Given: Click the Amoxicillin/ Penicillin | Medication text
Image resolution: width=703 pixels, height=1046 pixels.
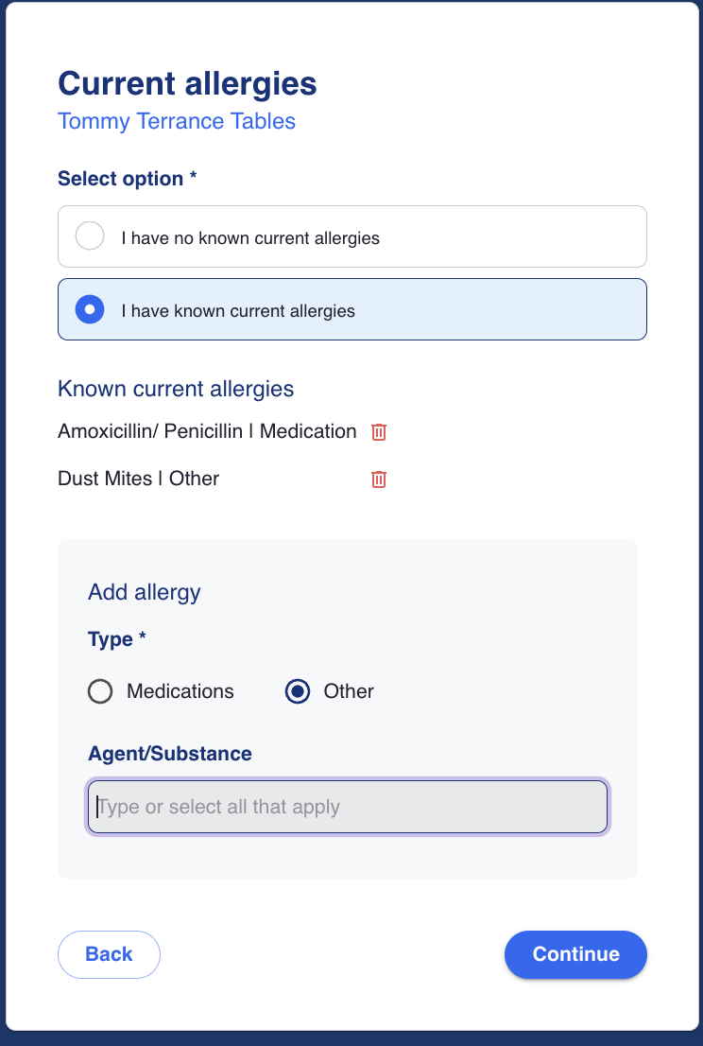Looking at the screenshot, I should point(207,431).
